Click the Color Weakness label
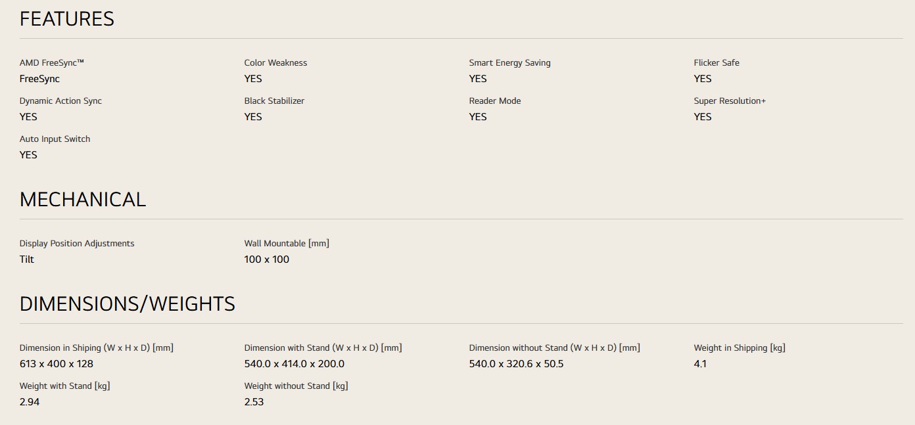Viewport: 915px width, 425px height. (275, 63)
